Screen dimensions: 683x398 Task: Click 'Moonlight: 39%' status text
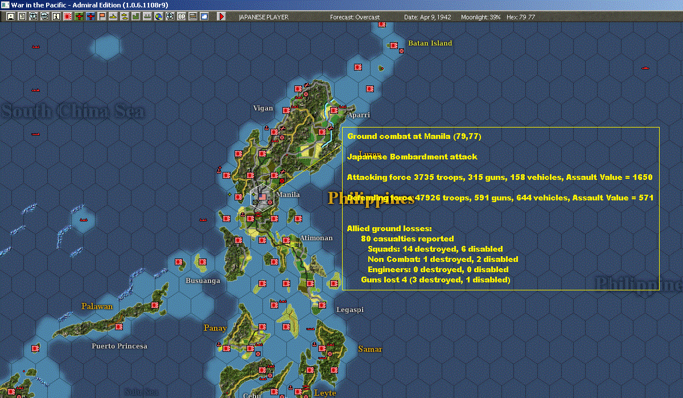click(x=481, y=17)
